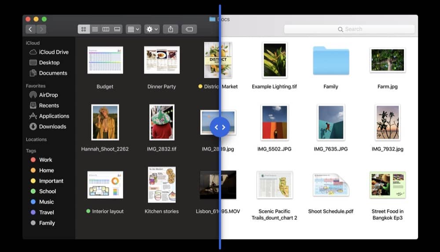Open the Family folder
This screenshot has width=440, height=252.
tap(331, 61)
